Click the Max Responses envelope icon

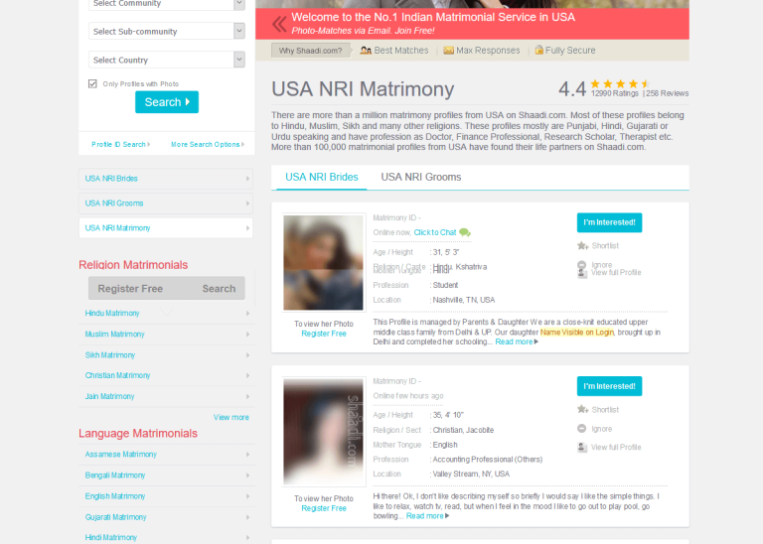pos(448,50)
